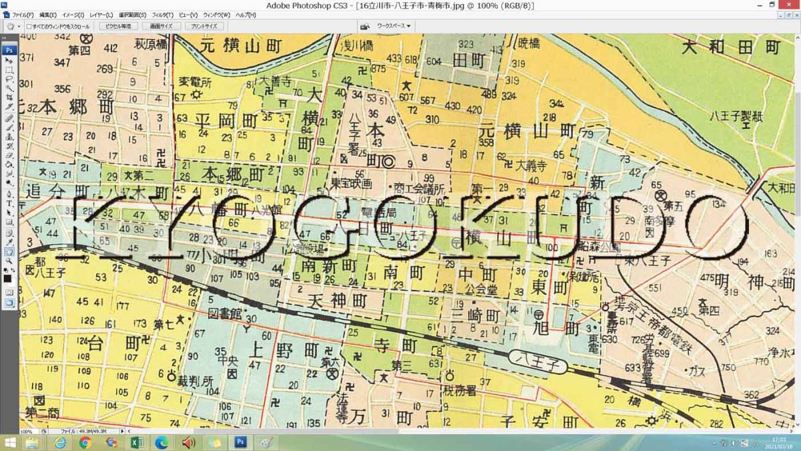801x451 pixels.
Task: Select the History Brush tool
Action: (x=9, y=146)
